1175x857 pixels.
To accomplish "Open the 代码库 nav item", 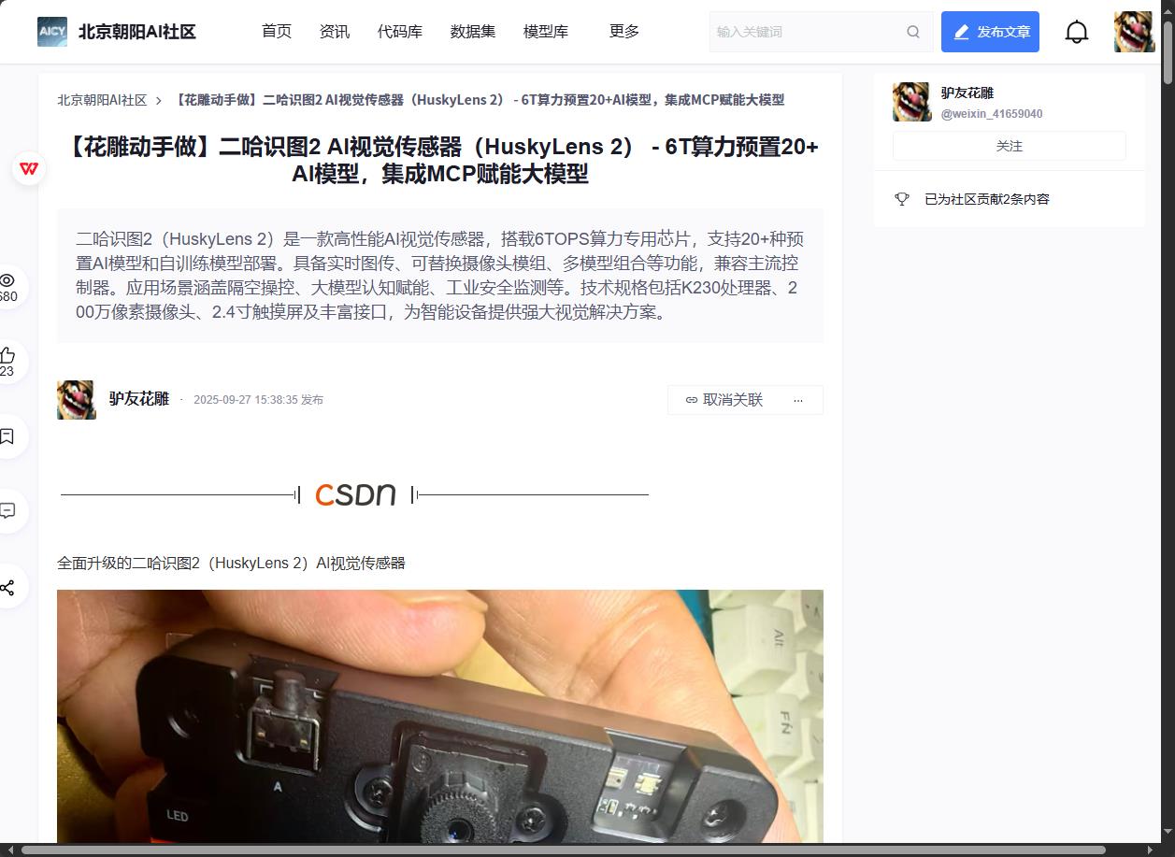I will point(399,32).
